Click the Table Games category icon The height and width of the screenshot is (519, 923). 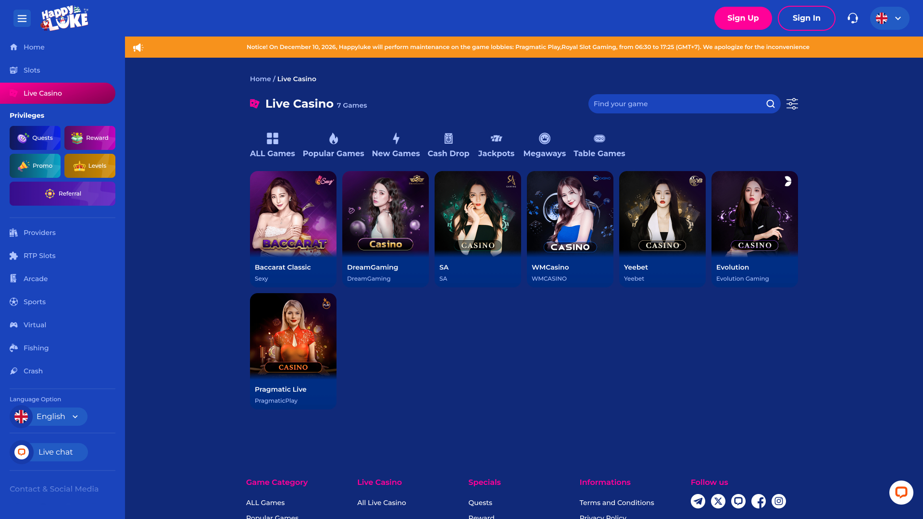point(599,138)
